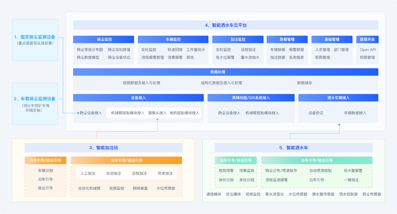This screenshot has width=397, height=214.
Task: Select '扬尘设备状态' text
Action: [x=119, y=57]
